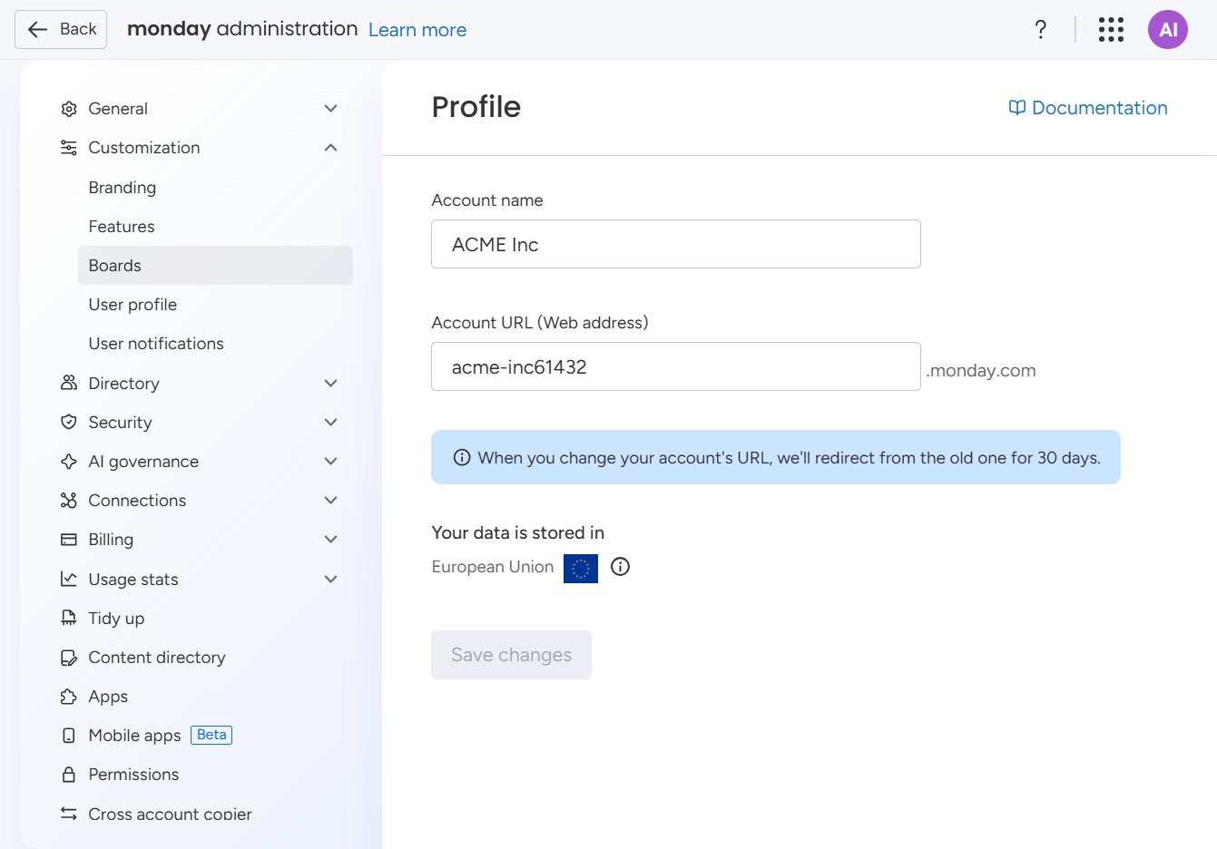Viewport: 1217px width, 849px height.
Task: Click the data region info icon
Action: pyautogui.click(x=620, y=567)
